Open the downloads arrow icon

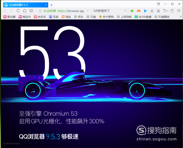click(152, 11)
